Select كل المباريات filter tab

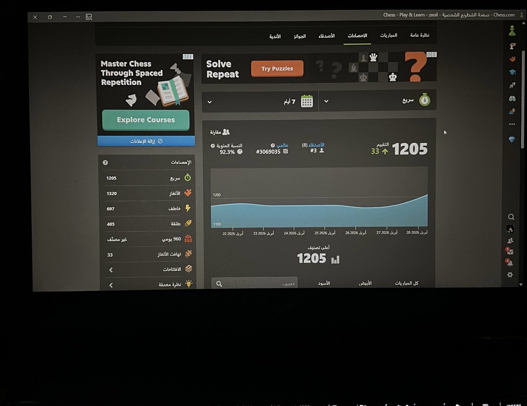point(406,284)
